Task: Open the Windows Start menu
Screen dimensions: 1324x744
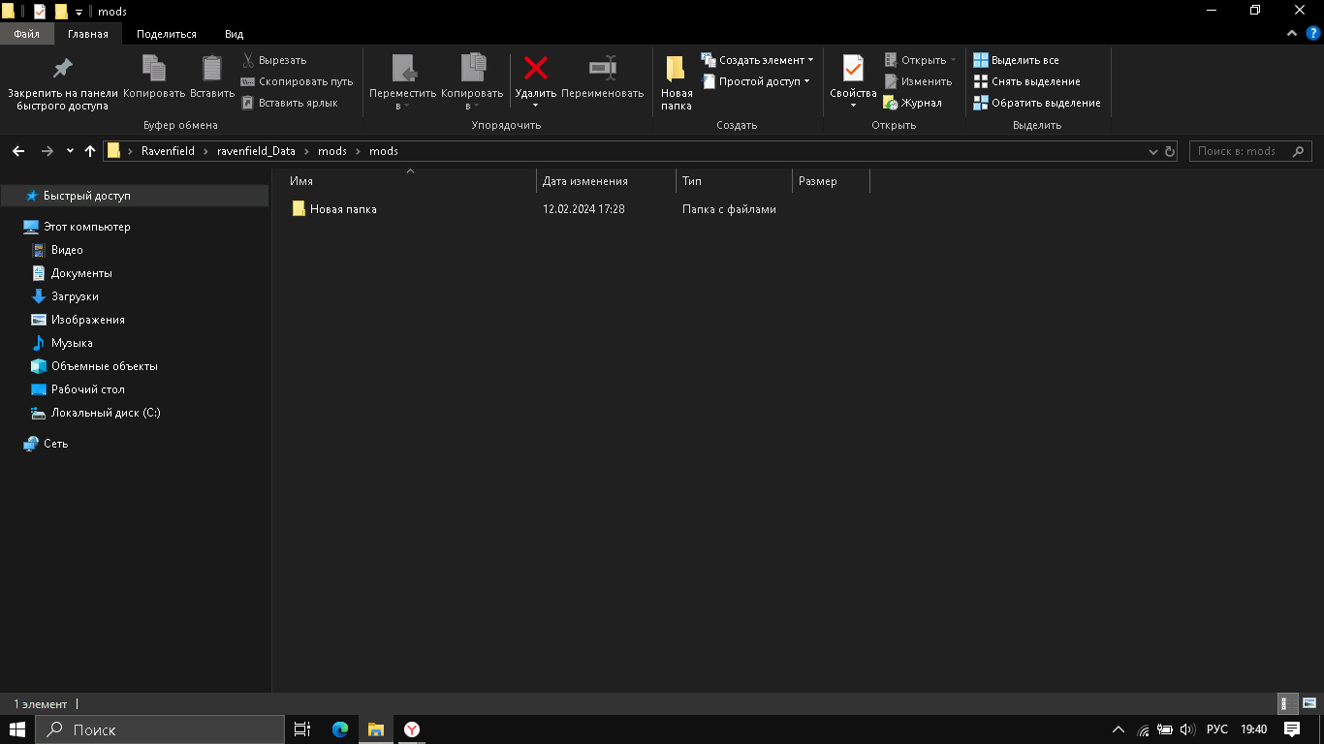Action: pyautogui.click(x=17, y=729)
